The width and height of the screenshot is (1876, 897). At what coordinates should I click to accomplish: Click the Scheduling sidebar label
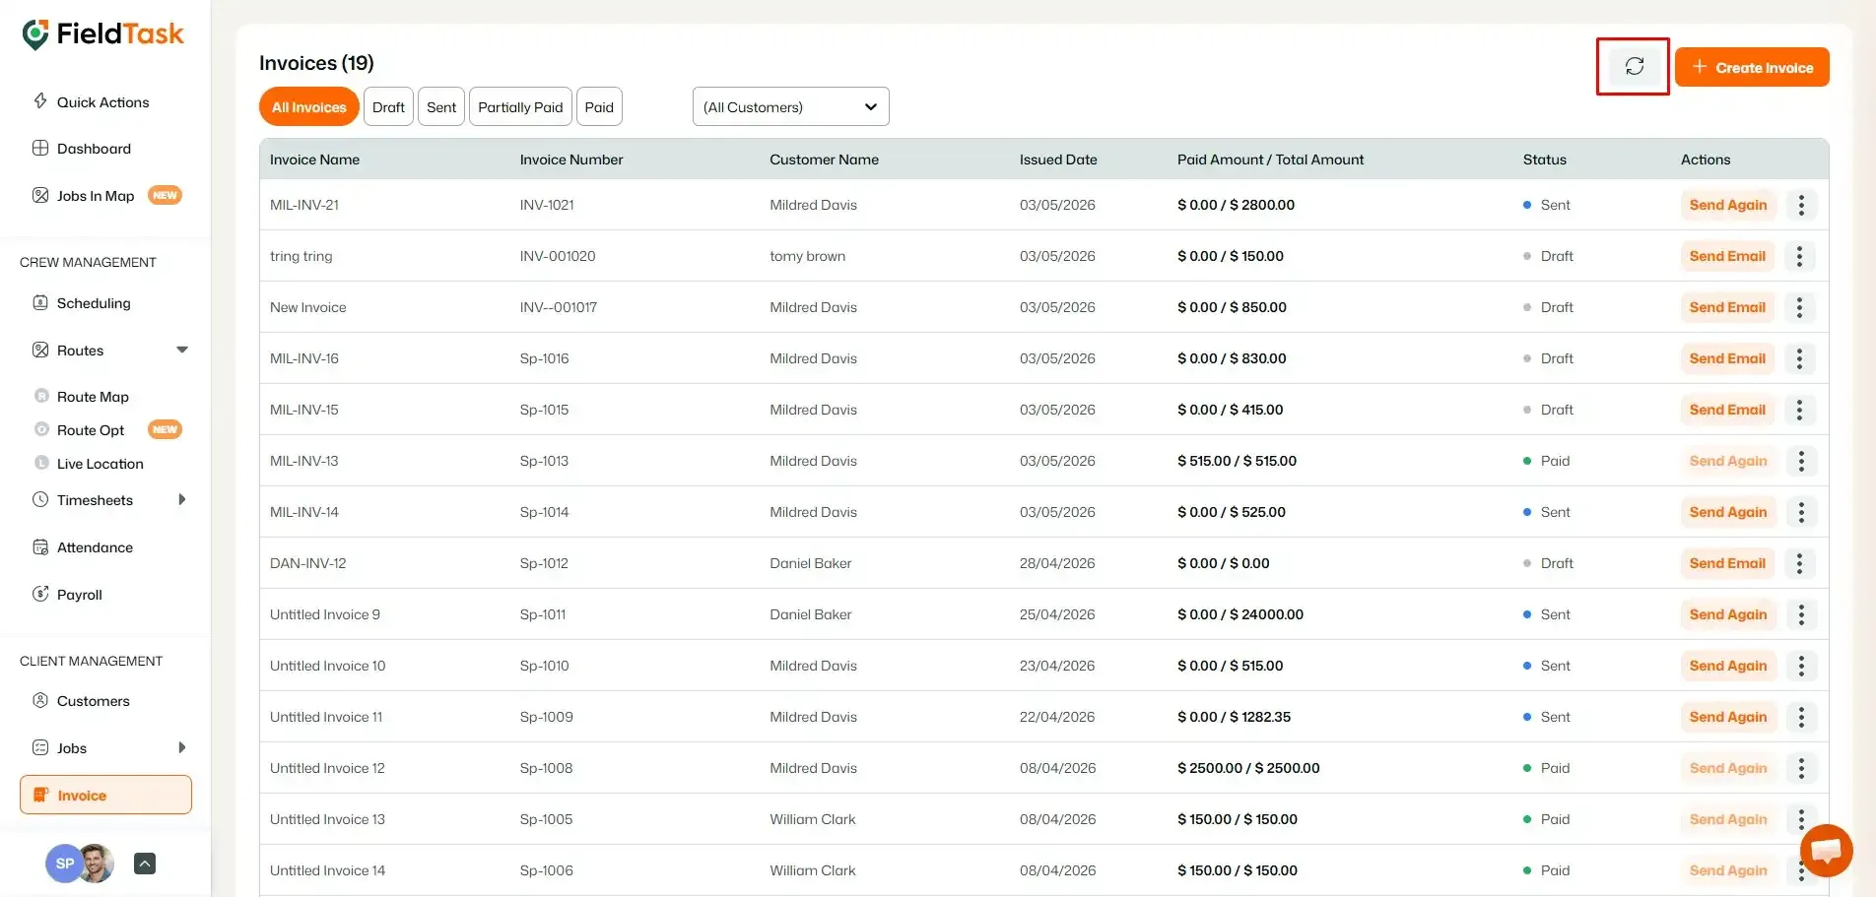(94, 303)
